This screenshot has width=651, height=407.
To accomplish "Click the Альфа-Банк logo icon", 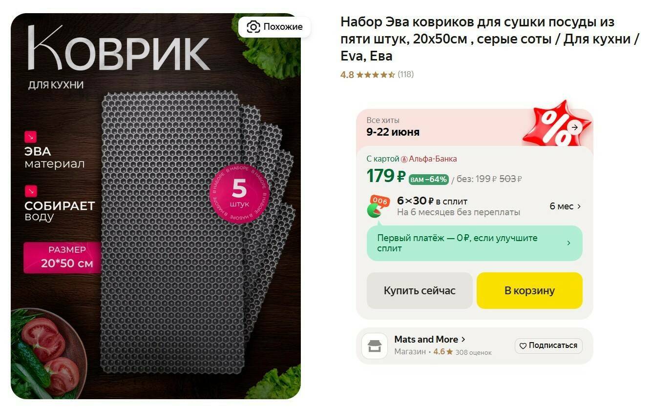I will coord(404,159).
